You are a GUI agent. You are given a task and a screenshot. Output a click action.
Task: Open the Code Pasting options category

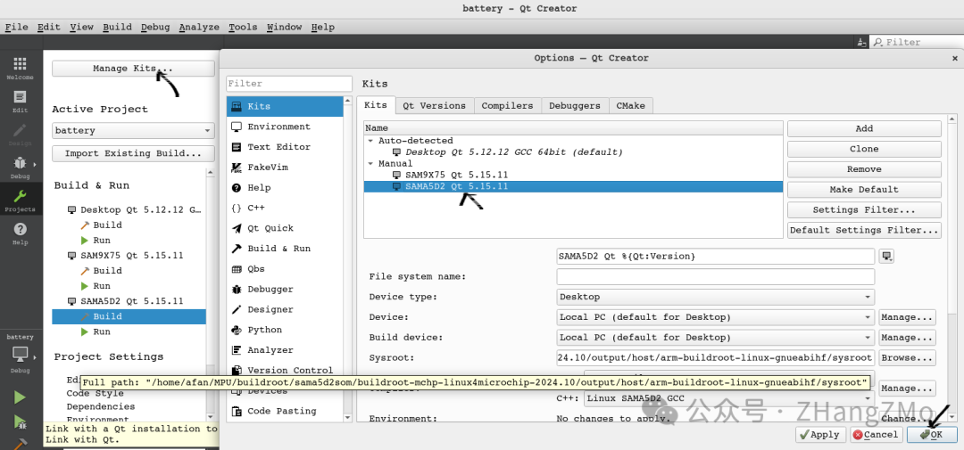click(x=285, y=411)
